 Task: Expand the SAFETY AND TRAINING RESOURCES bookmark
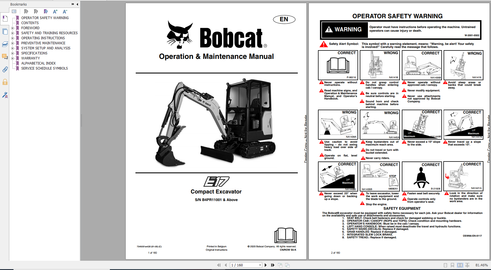pyautogui.click(x=12, y=33)
